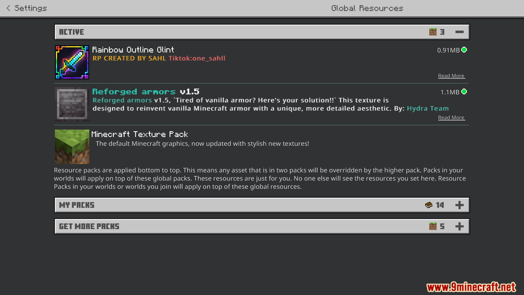Click the default Minecraft graphics description
The height and width of the screenshot is (295, 524).
202,144
